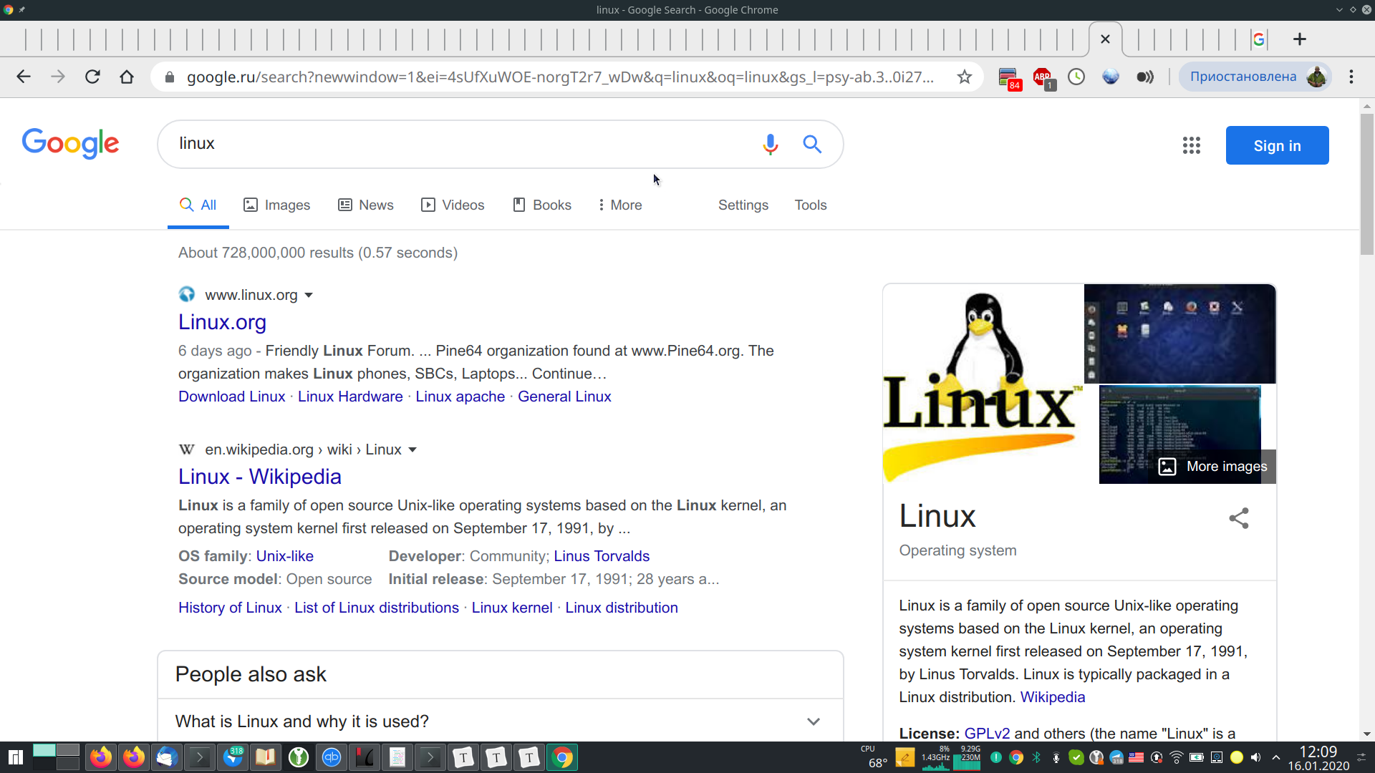Viewport: 1375px width, 773px height.
Task: Open the Linux - Wikipedia result
Action: click(260, 477)
